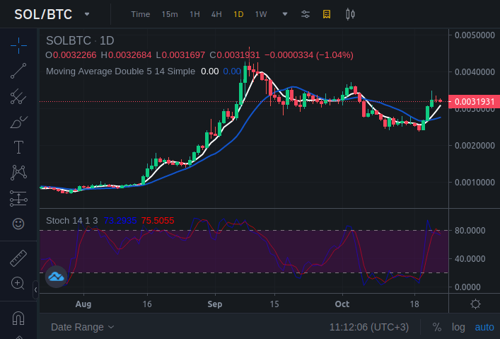Expand the SOL/BTC pair dropdown

(x=87, y=14)
